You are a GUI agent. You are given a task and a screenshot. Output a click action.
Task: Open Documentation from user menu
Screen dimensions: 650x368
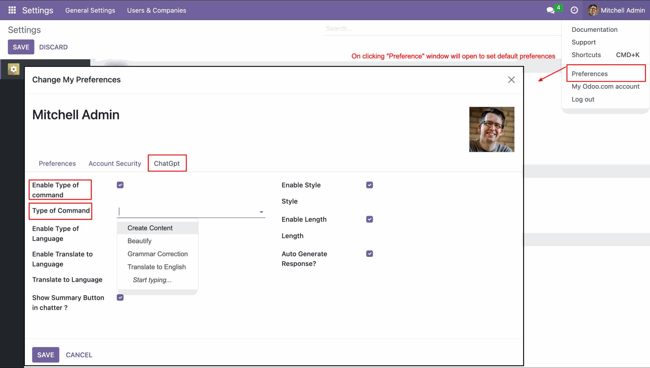pos(594,29)
